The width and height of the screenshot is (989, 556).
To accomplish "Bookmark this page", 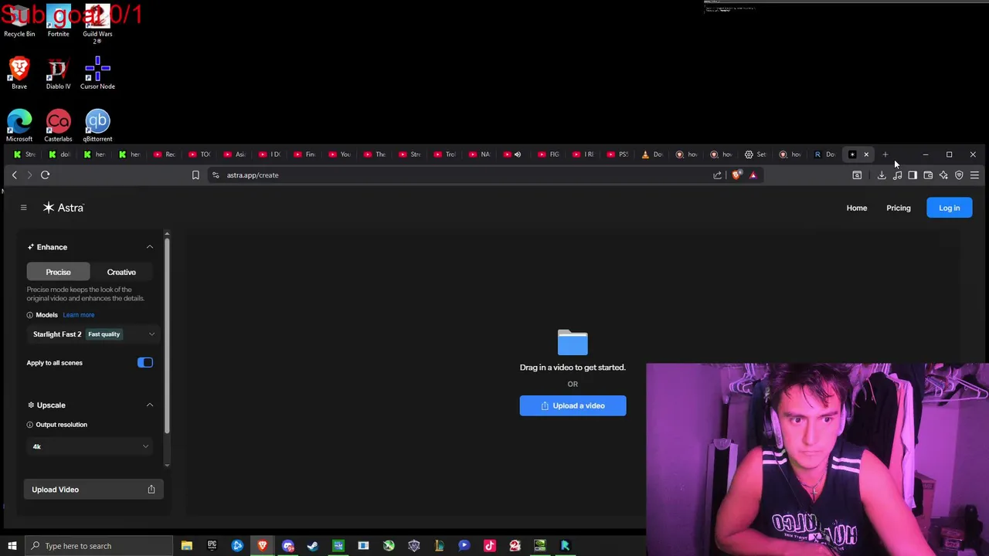I will click(x=195, y=175).
